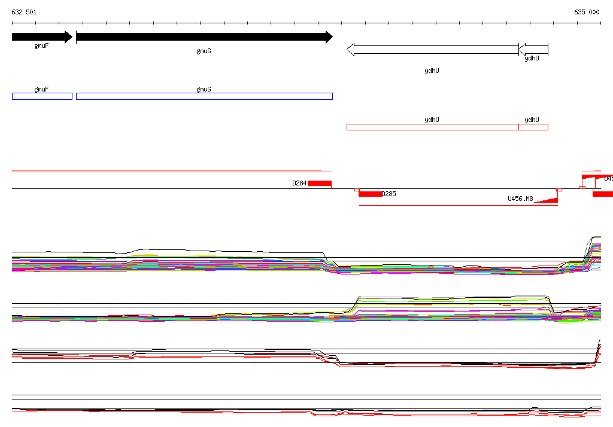Select the red D285 block
This screenshot has width=613, height=427.
370,194
